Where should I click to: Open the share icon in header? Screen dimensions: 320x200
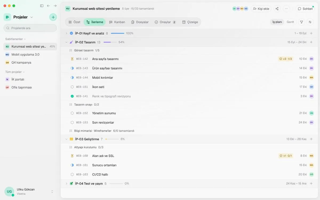click(277, 9)
